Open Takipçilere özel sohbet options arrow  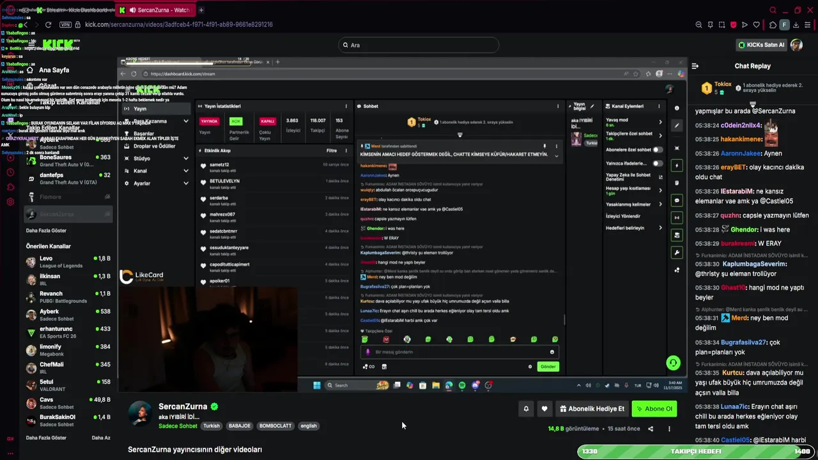click(660, 135)
